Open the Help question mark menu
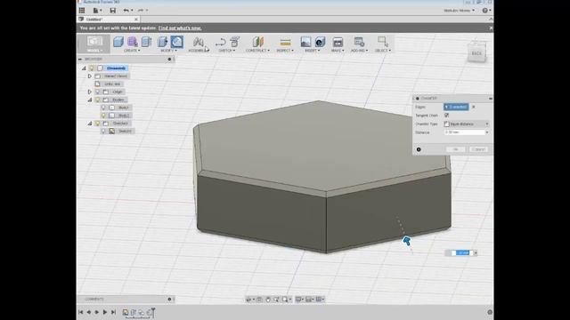This screenshot has width=570, height=320. [485, 11]
